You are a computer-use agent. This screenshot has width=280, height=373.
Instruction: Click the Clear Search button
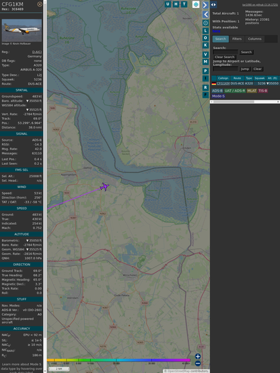[225, 57]
